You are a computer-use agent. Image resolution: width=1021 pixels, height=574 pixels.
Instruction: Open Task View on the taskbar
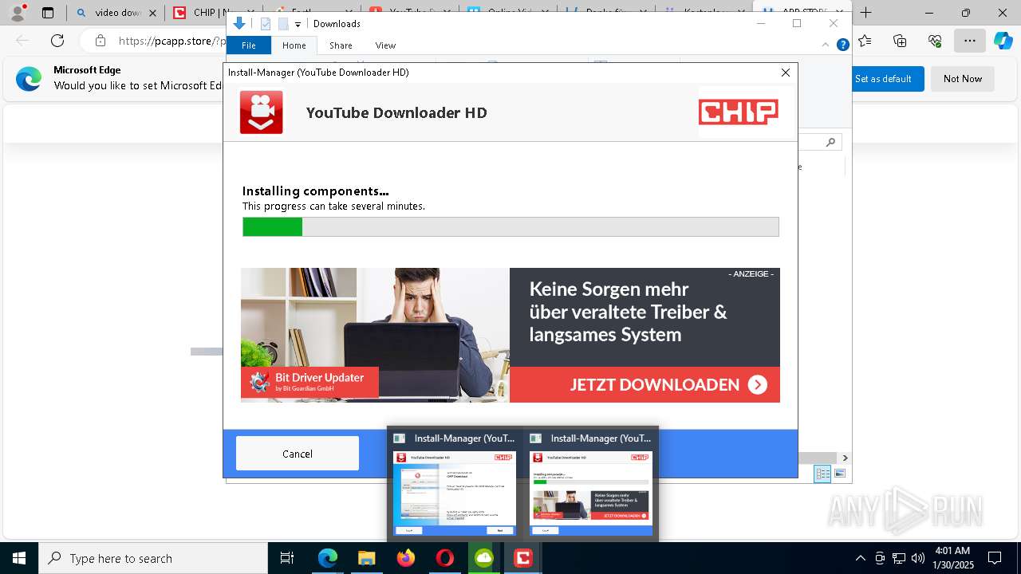(287, 558)
